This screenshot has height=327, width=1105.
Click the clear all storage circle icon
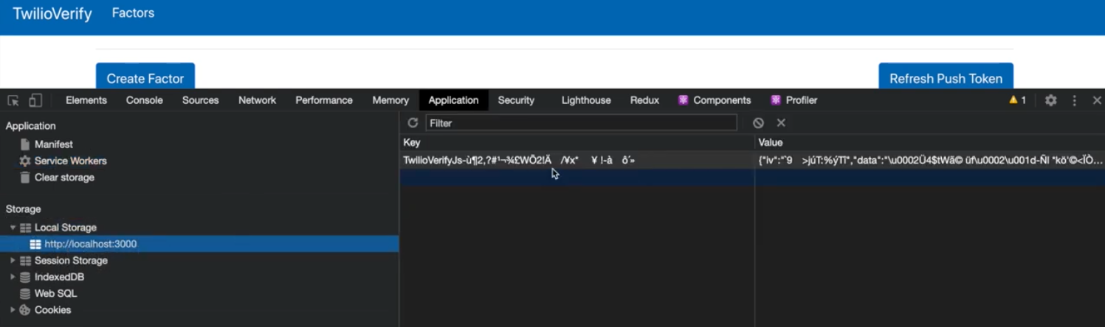click(x=758, y=123)
